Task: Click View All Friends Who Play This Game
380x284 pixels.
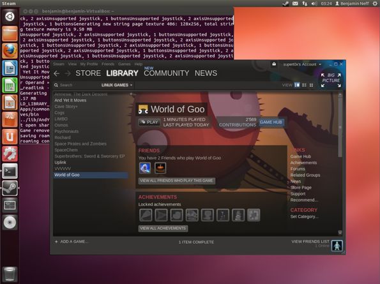Action: [176, 181]
